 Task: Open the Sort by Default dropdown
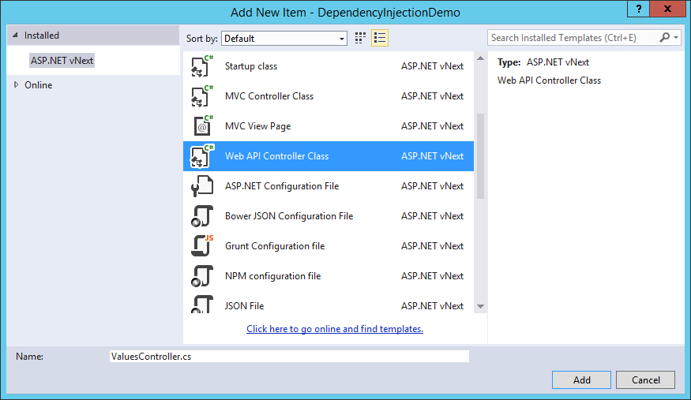(x=284, y=39)
